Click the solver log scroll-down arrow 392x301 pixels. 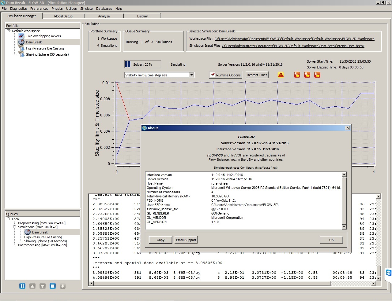click(379, 278)
